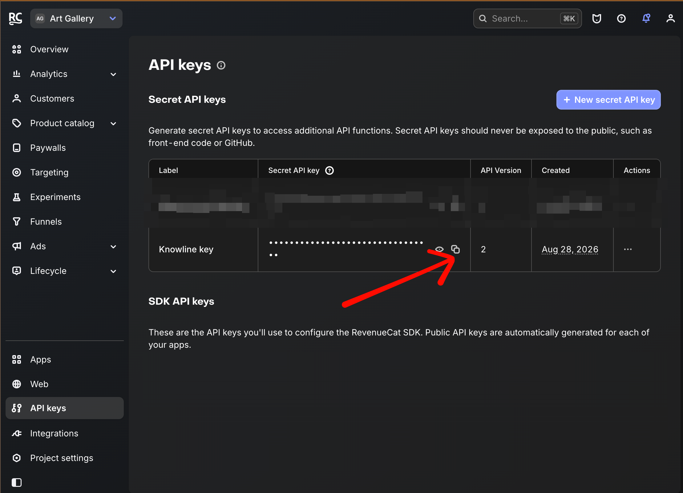Click the SDK API keys heading
The image size is (683, 493).
181,301
